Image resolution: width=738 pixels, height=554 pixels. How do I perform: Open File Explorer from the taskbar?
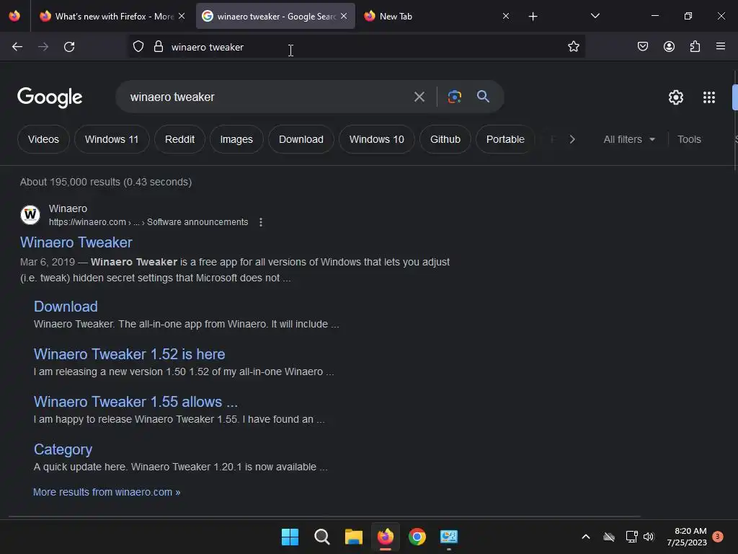pos(353,537)
